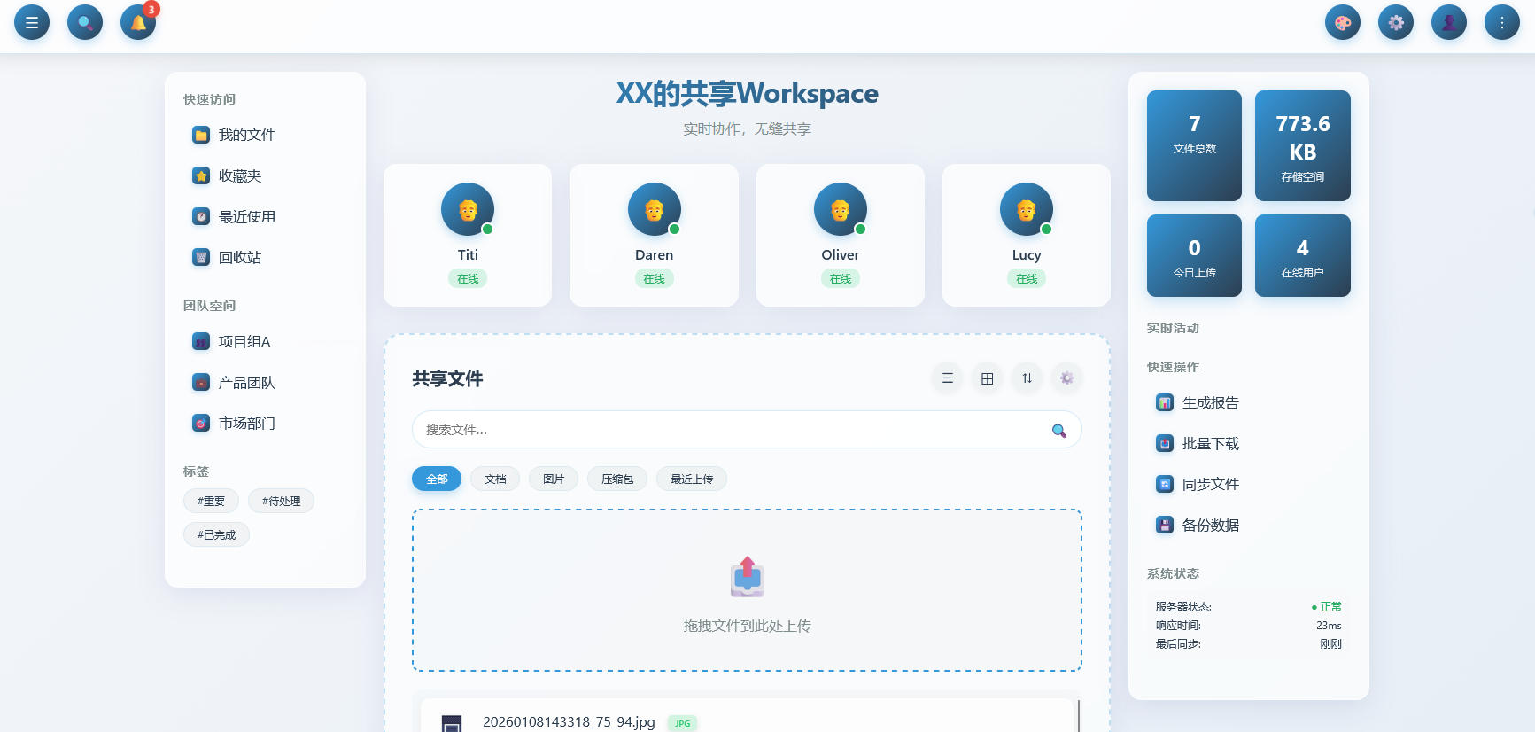Click the magnifier in file search box
Image resolution: width=1535 pixels, height=732 pixels.
(x=1058, y=430)
